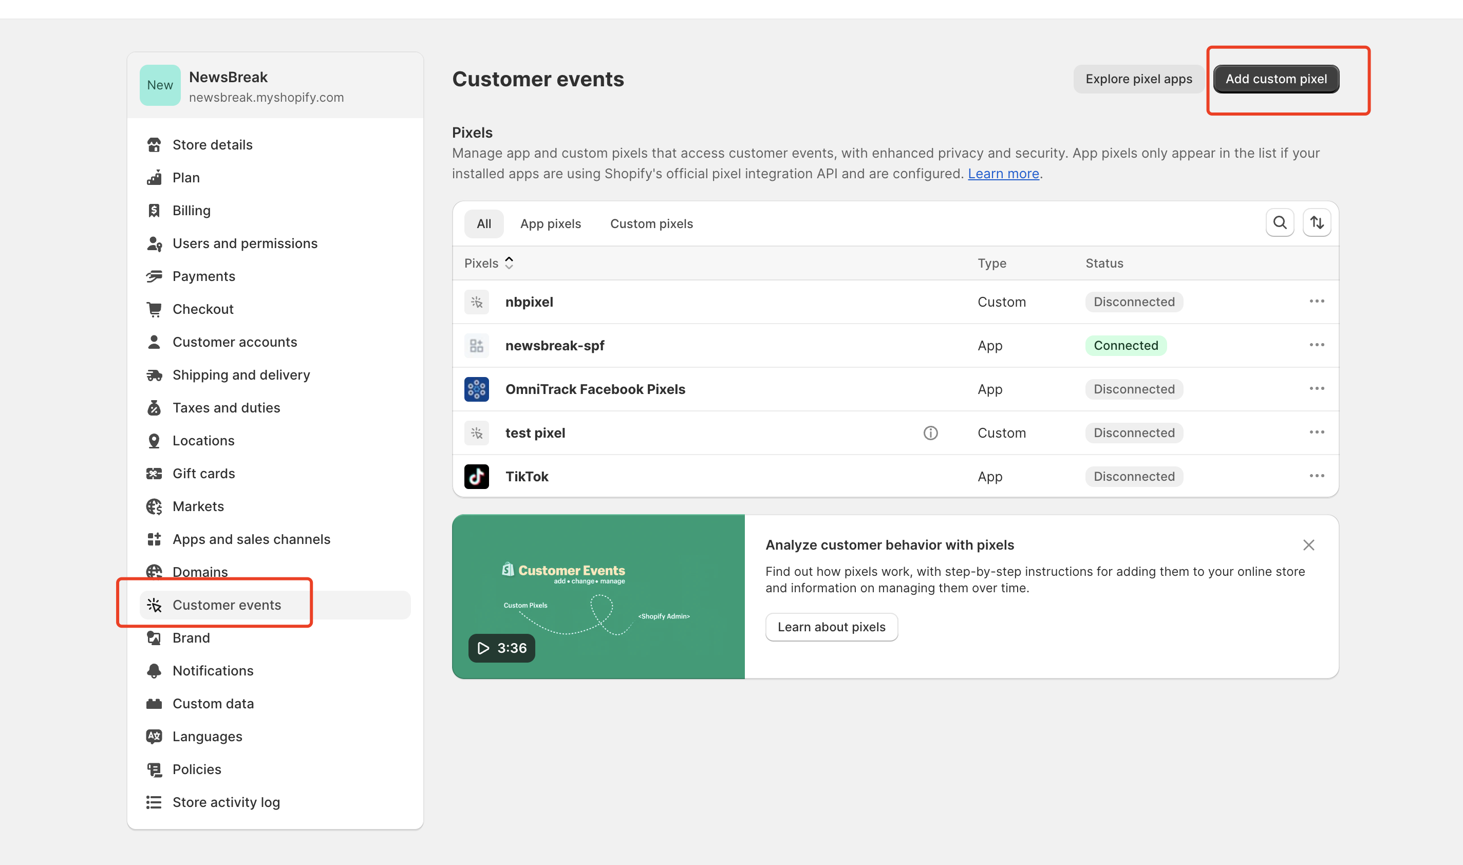Click the Gift cards sidebar icon
Viewport: 1463px width, 865px height.
click(154, 474)
